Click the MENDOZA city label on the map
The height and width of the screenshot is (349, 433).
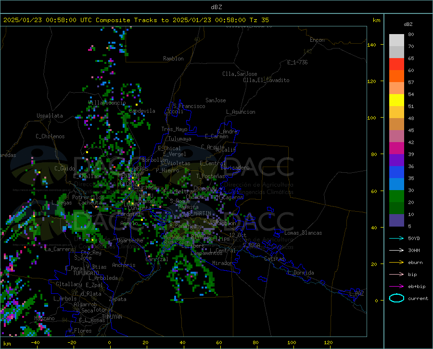(128, 175)
